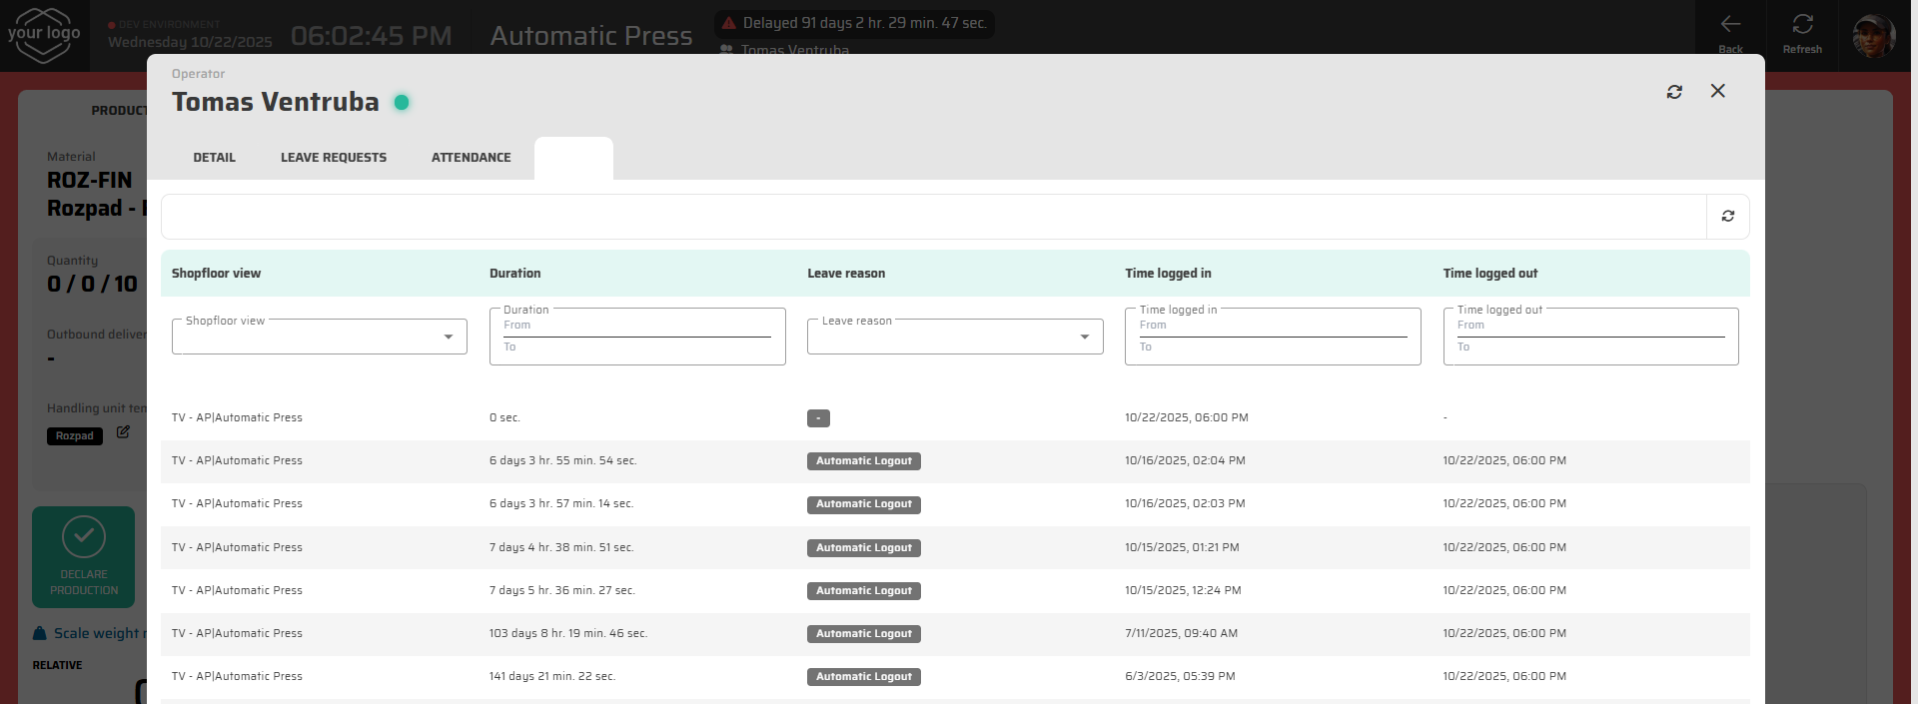This screenshot has width=1918, height=704.
Task: Click the Time logged in From field
Action: point(1272,327)
